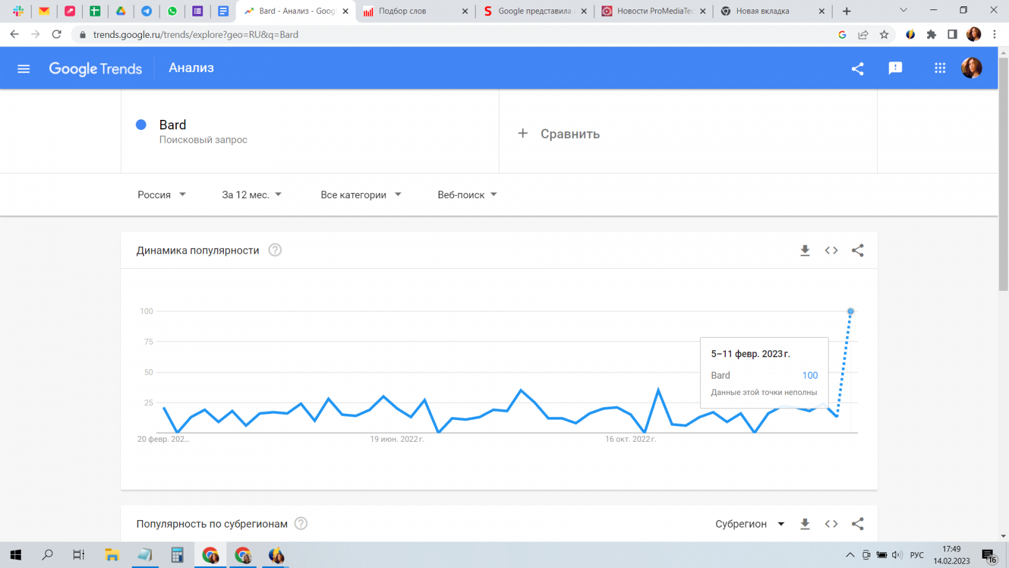Switch to the pinned Google Drive tab
This screenshot has height=568, width=1009.
click(120, 11)
